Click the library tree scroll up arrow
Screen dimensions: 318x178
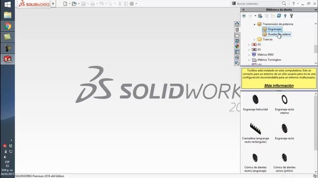(x=316, y=24)
